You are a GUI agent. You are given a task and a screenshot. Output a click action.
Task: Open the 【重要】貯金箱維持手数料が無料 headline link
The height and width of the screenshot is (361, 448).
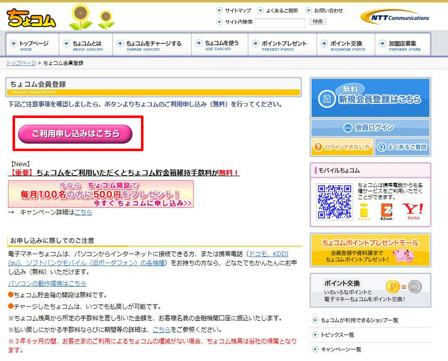point(124,173)
